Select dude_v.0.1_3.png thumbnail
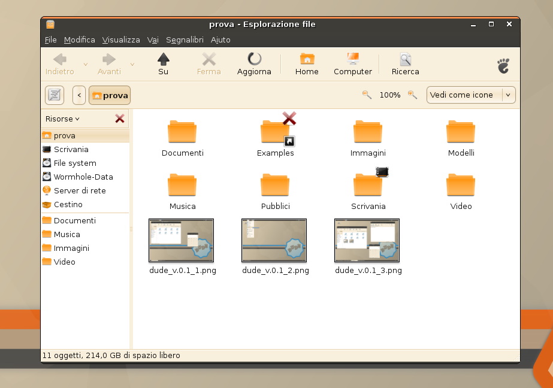Image resolution: width=553 pixels, height=388 pixels. click(x=367, y=240)
